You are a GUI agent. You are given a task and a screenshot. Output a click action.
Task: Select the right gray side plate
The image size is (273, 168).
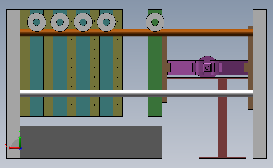pyautogui.click(x=259, y=84)
